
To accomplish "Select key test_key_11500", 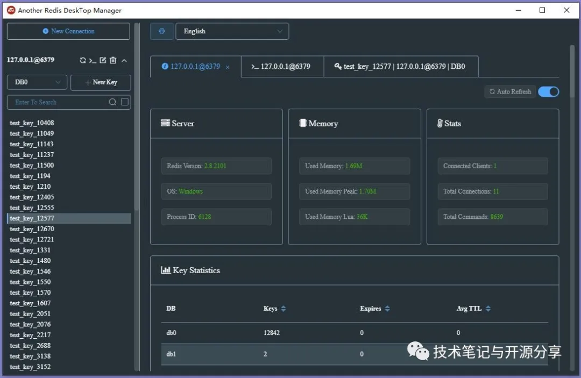I will pyautogui.click(x=69, y=165).
